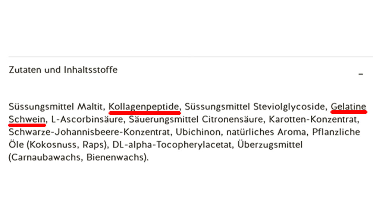
Task: Click the underlined word 'Gelatine'
Action: tap(348, 106)
